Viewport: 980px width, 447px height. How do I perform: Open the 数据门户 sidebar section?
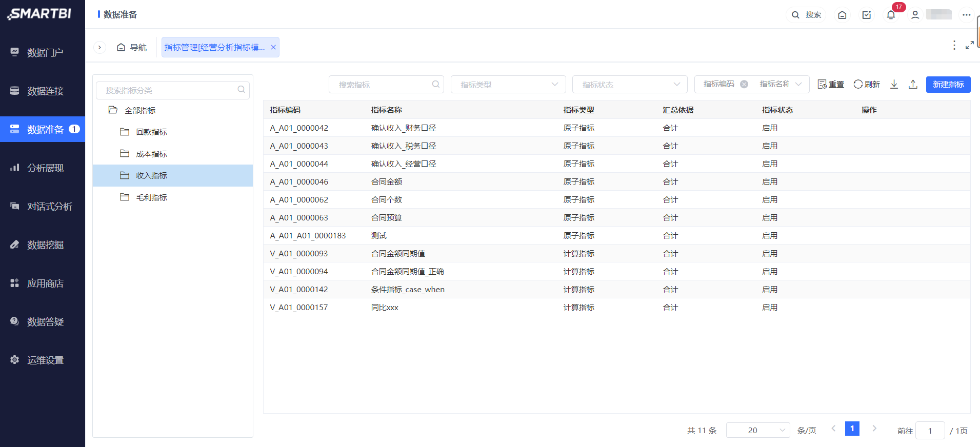point(43,52)
